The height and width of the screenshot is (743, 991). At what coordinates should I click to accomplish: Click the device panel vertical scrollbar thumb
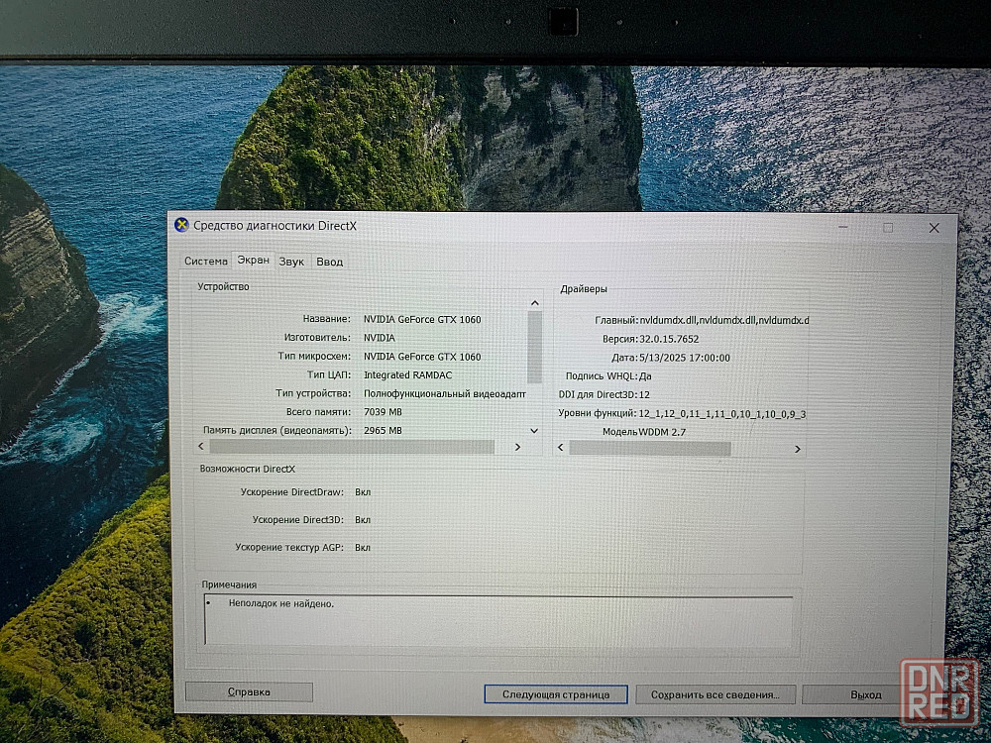click(535, 348)
